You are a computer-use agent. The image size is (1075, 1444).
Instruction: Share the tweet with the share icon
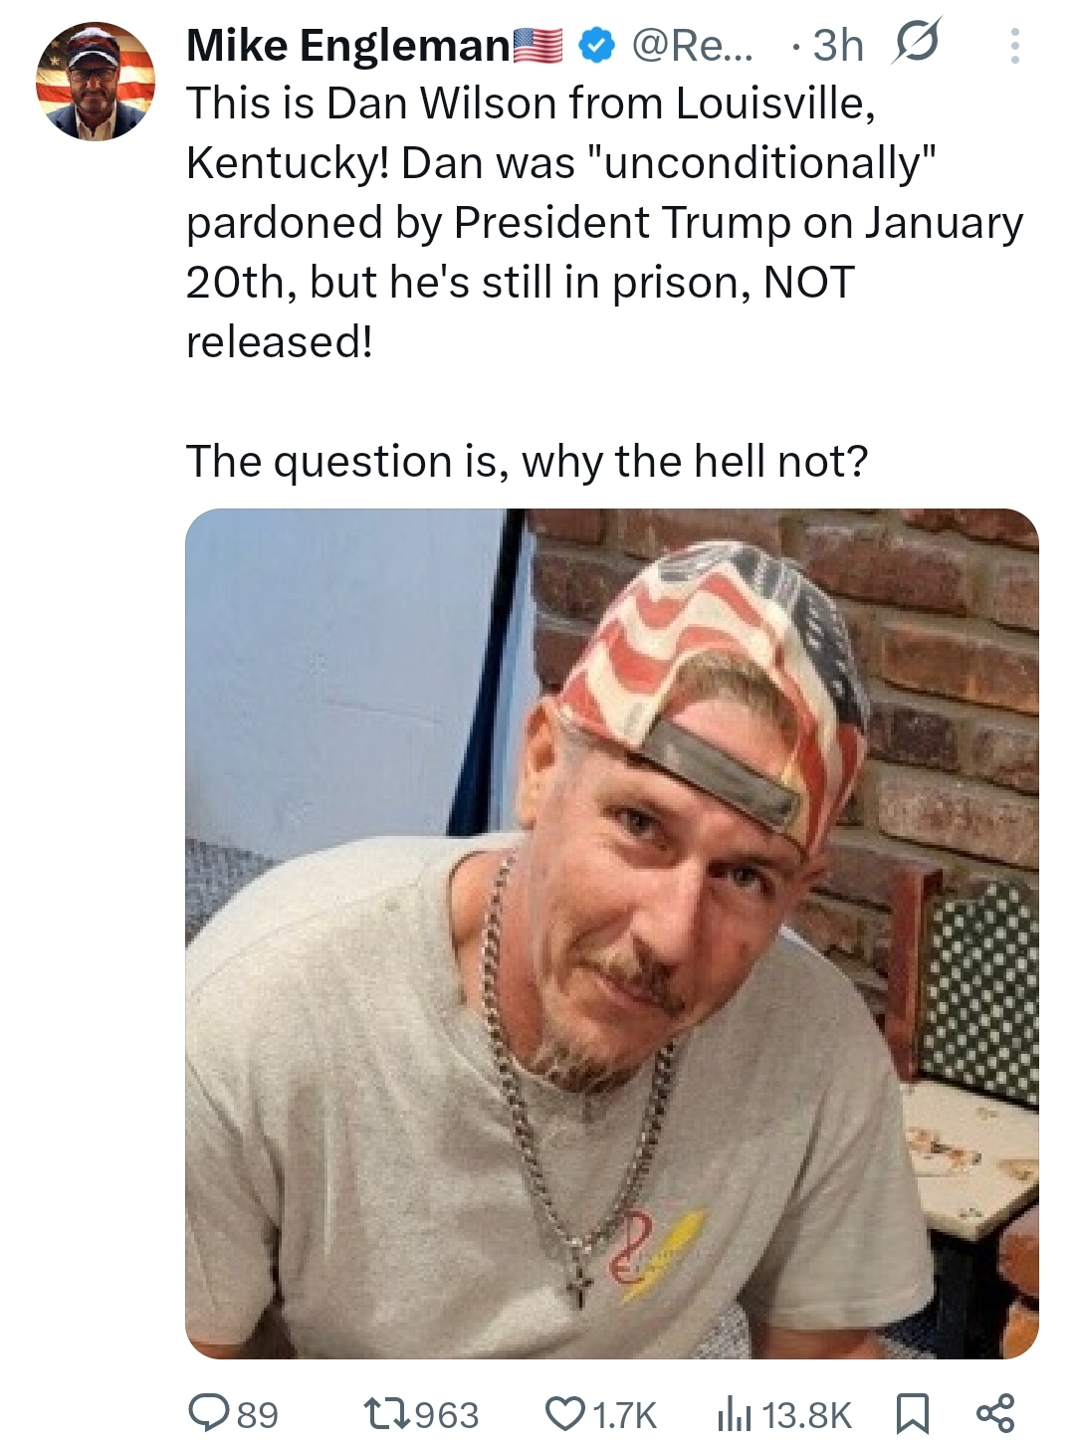click(x=995, y=1413)
